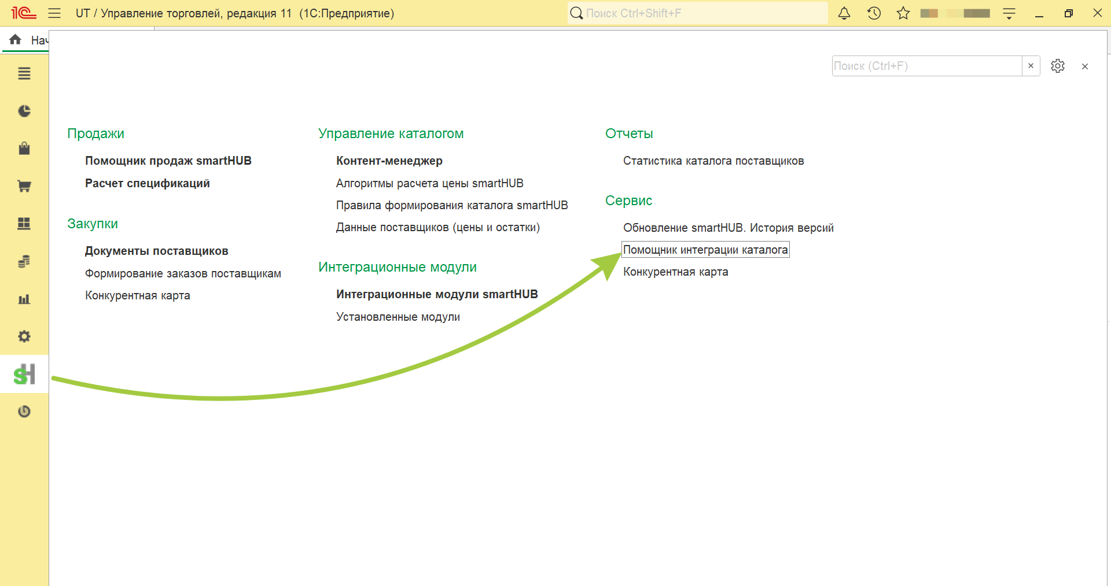1111x586 pixels.
Task: Click the Управление каталогом heading
Action: 391,133
